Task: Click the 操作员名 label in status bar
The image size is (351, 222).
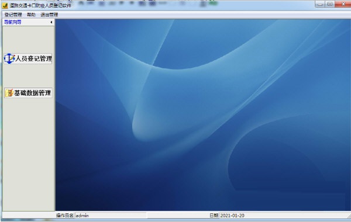Action: point(65,216)
